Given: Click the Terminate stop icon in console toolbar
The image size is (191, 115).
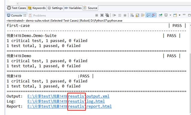Looking at the screenshot, I should (97, 15).
